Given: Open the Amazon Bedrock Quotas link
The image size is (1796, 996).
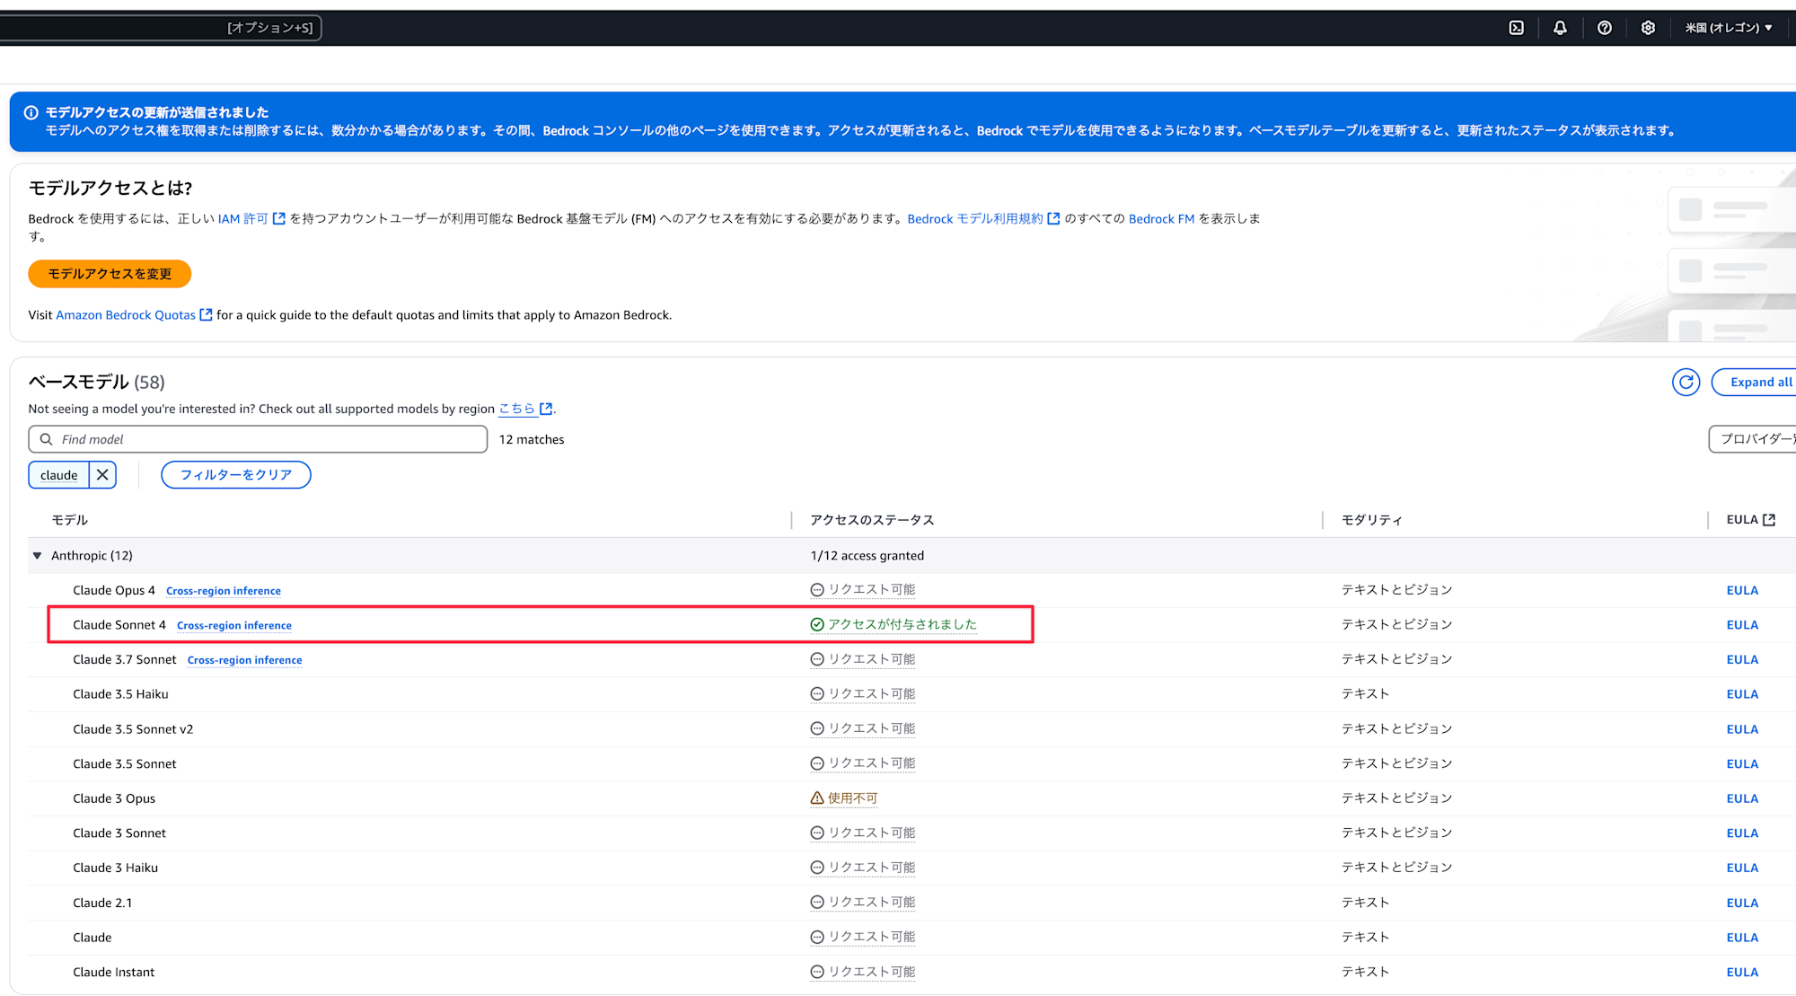Looking at the screenshot, I should pyautogui.click(x=134, y=314).
